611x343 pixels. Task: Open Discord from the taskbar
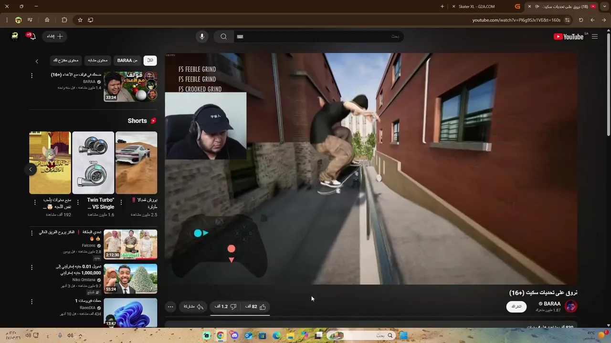(234, 335)
